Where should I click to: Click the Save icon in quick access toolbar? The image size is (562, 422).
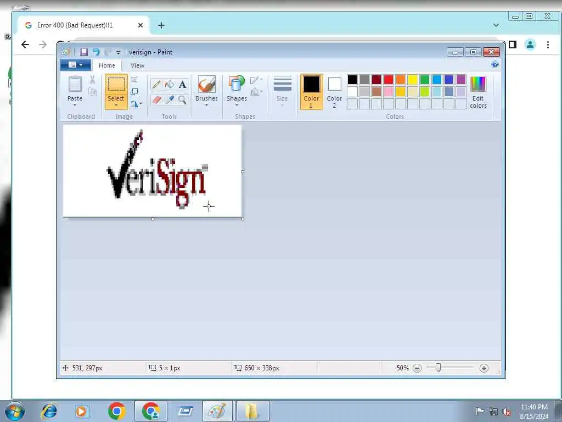pyautogui.click(x=83, y=52)
